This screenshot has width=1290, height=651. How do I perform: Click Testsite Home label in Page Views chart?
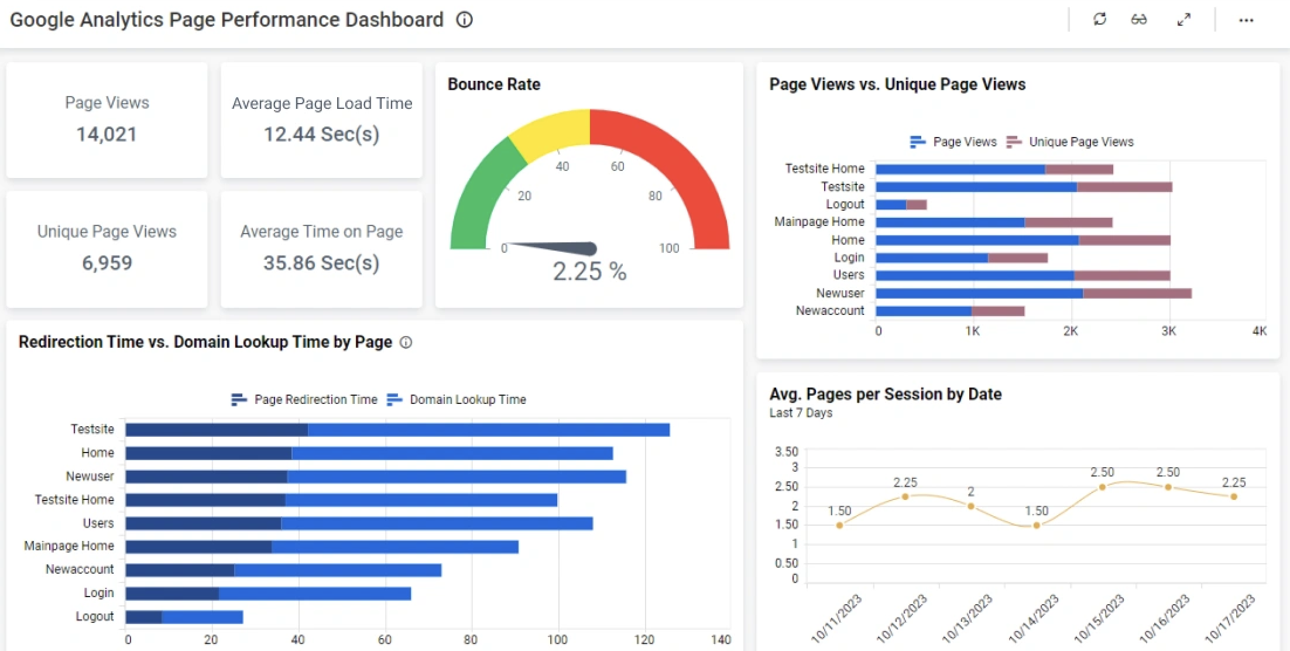[825, 169]
